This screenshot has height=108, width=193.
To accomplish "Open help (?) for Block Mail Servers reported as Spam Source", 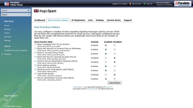I will pos(36,57).
